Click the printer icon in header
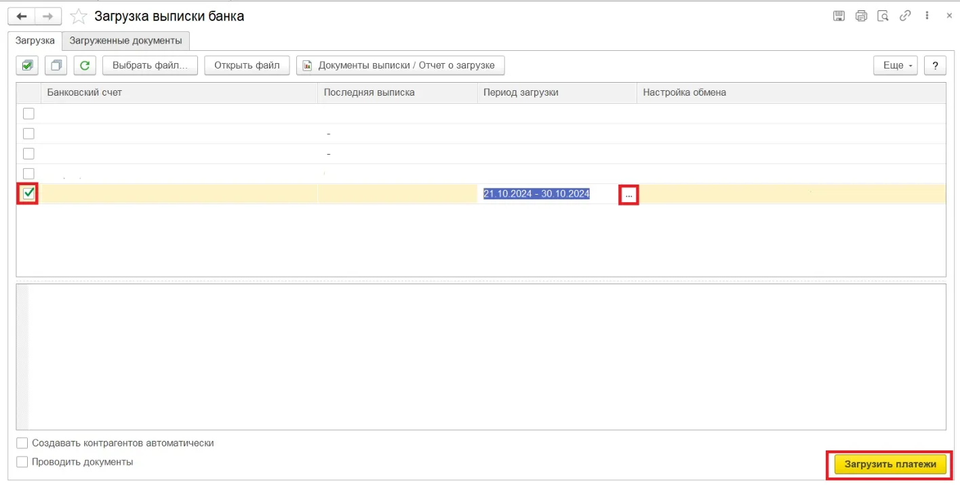 (861, 16)
